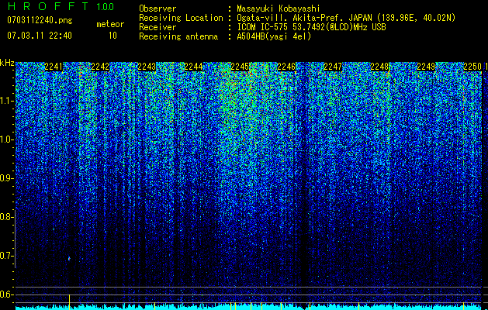Click the 0.8 kHz axis label
This screenshot has height=310, width=488.
[6, 217]
